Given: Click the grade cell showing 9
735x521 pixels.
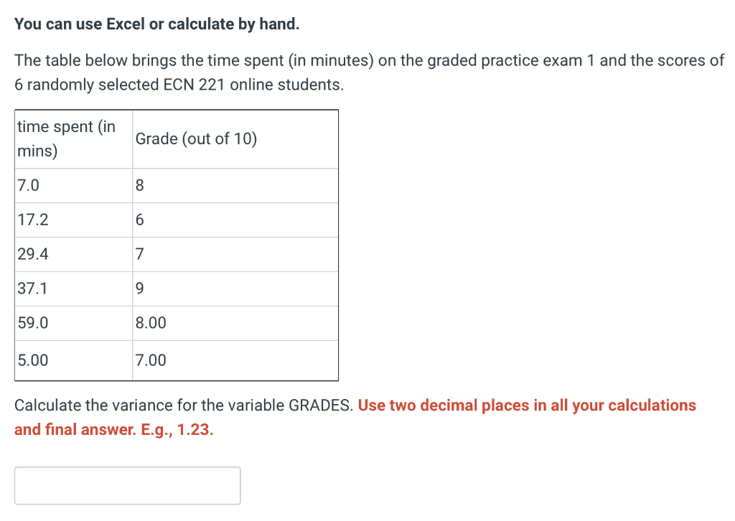Looking at the screenshot, I should tap(235, 288).
